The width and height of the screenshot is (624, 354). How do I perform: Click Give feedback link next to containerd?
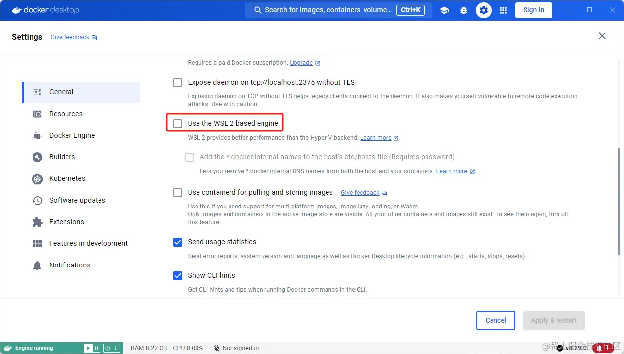pyautogui.click(x=363, y=193)
